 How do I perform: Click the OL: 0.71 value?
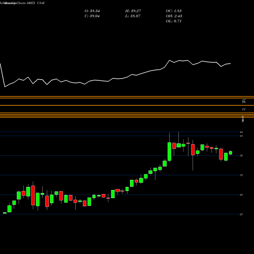pos(174,21)
